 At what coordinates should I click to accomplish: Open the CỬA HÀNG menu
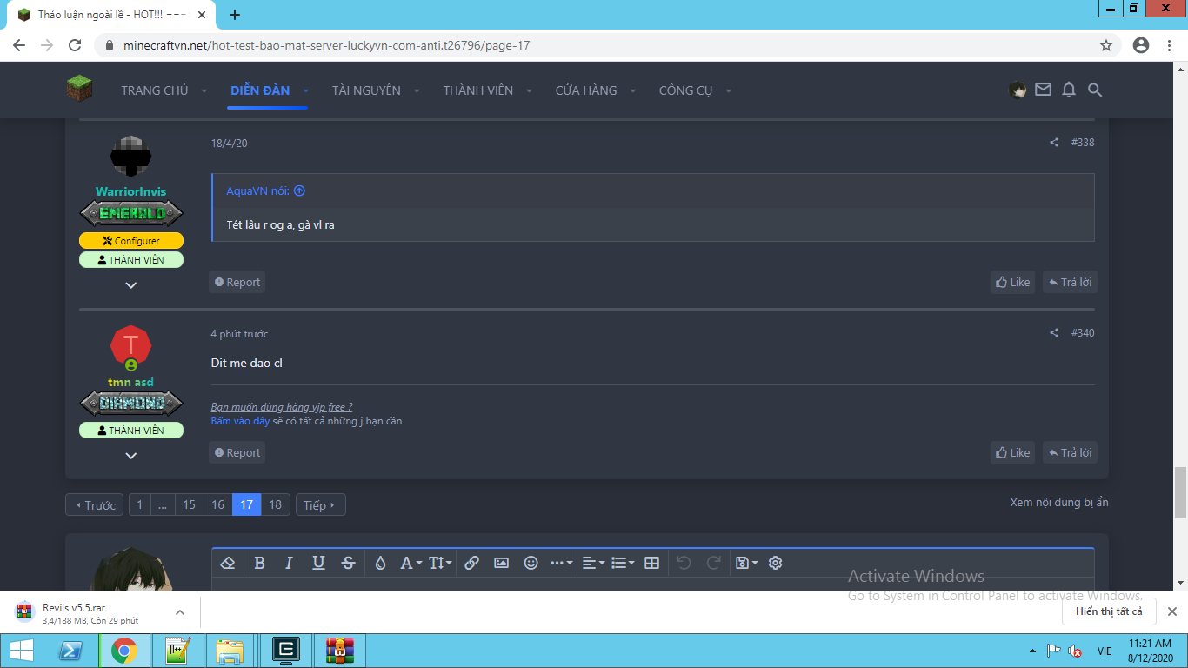pos(586,90)
